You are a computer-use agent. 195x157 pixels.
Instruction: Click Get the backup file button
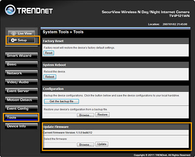click(62, 101)
